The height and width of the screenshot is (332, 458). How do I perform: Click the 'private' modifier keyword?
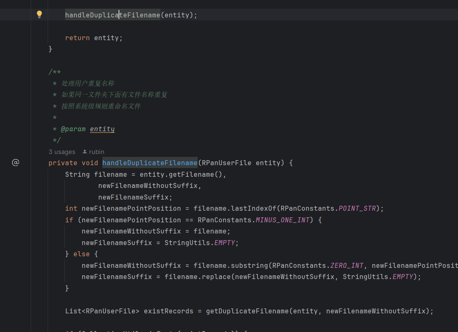click(x=63, y=163)
